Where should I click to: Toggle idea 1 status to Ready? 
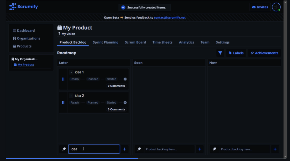pos(74,79)
